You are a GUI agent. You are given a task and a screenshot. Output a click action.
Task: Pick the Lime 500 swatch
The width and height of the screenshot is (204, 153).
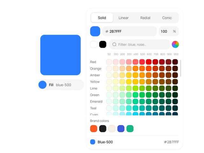(142, 88)
